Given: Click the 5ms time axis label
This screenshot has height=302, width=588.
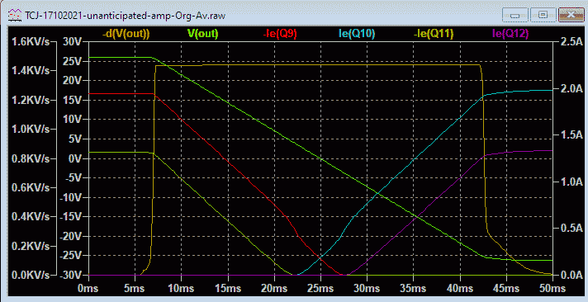Looking at the screenshot, I should pos(135,289).
